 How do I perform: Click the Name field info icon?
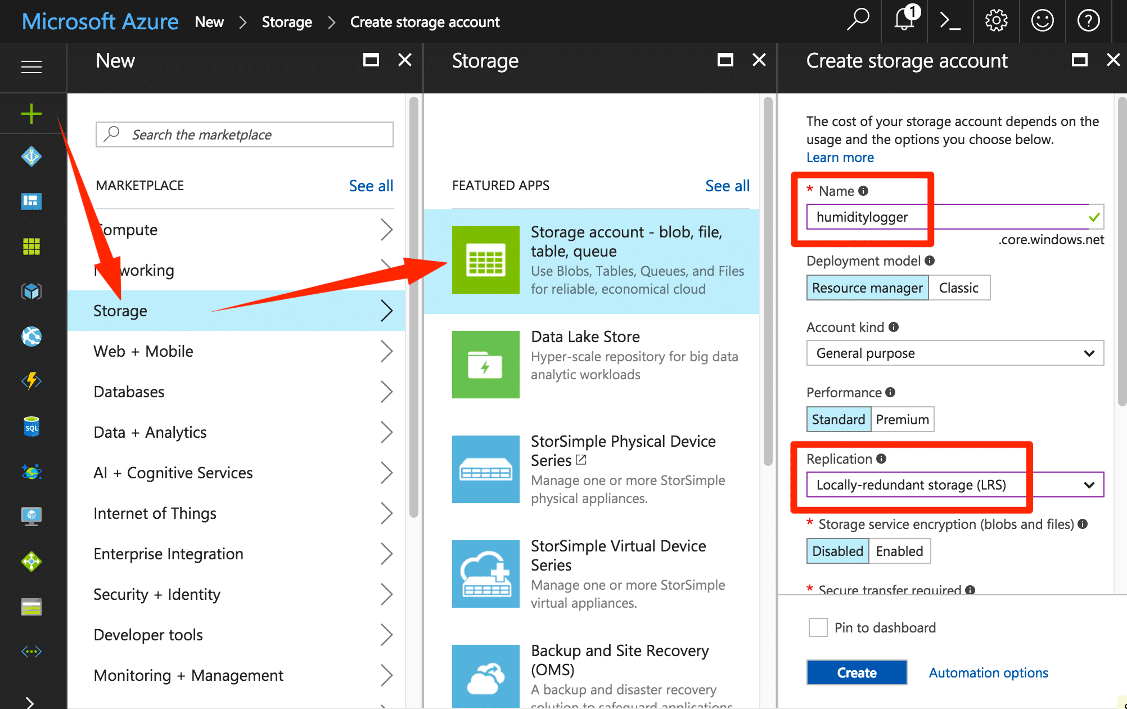tap(863, 191)
